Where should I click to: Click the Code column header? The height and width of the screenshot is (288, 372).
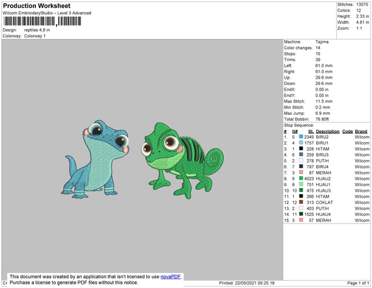(348, 132)
